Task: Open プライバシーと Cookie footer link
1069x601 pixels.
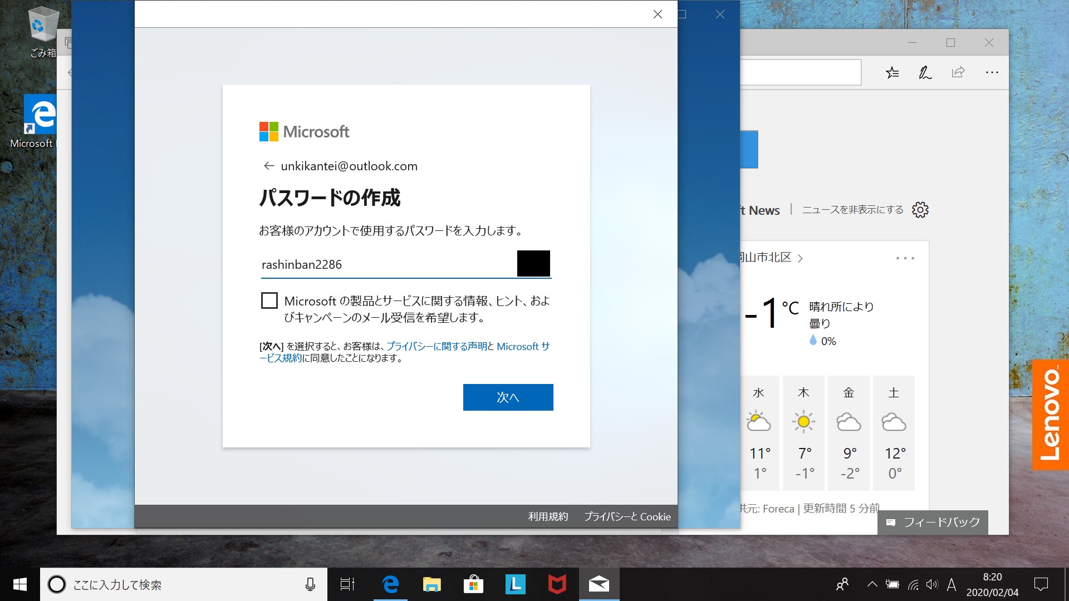Action: (627, 516)
